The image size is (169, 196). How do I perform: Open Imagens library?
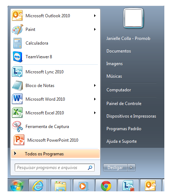coord(114,64)
